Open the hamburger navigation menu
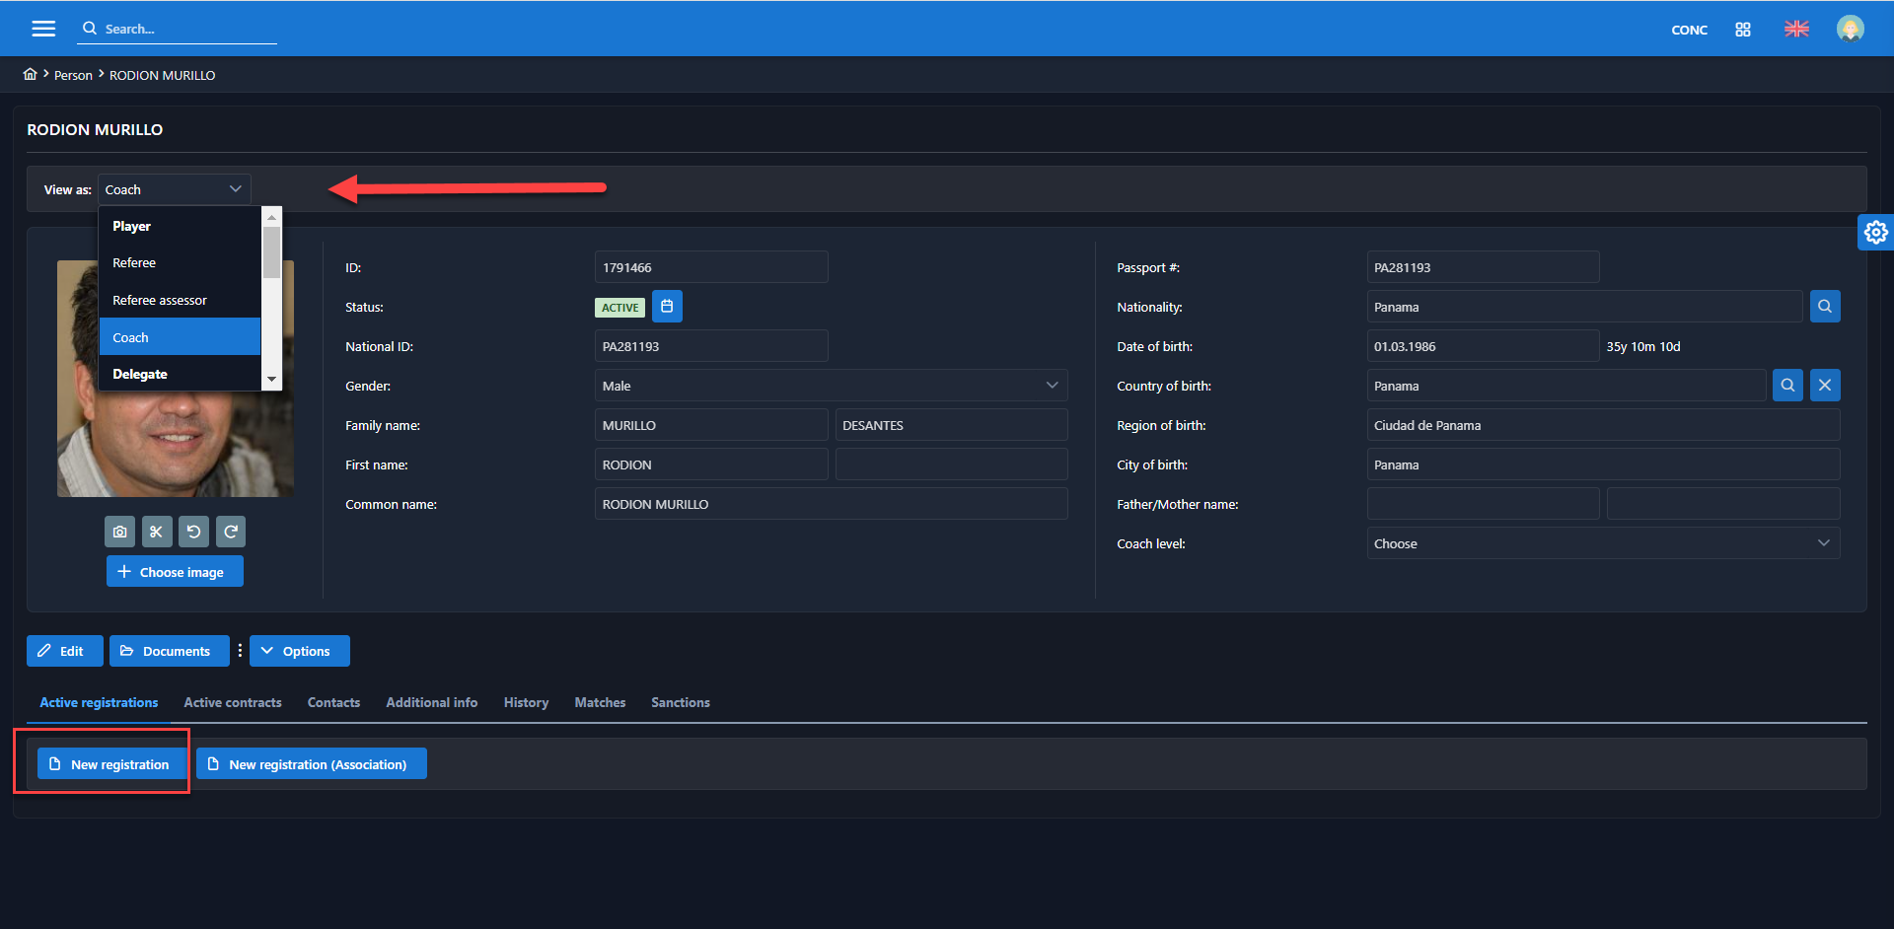This screenshot has height=929, width=1894. pyautogui.click(x=43, y=29)
